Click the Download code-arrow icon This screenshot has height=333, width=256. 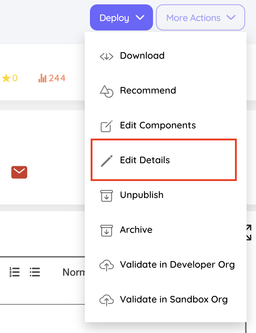point(107,57)
